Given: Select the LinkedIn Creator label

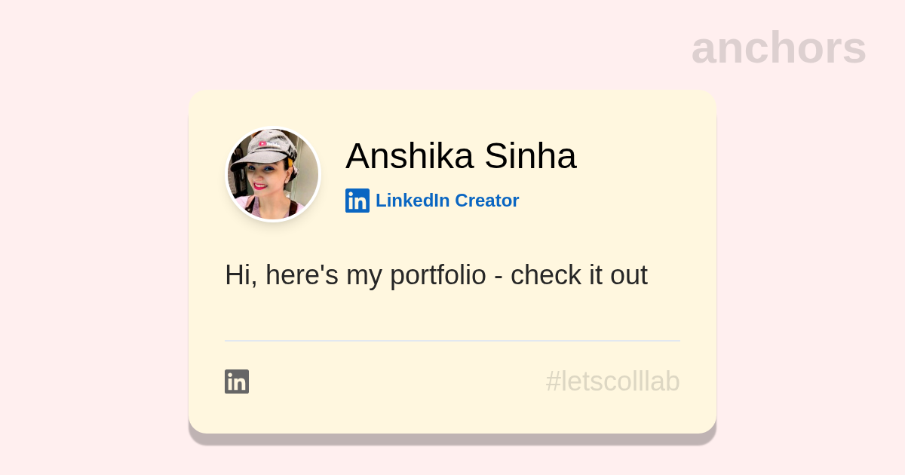Looking at the screenshot, I should [446, 201].
